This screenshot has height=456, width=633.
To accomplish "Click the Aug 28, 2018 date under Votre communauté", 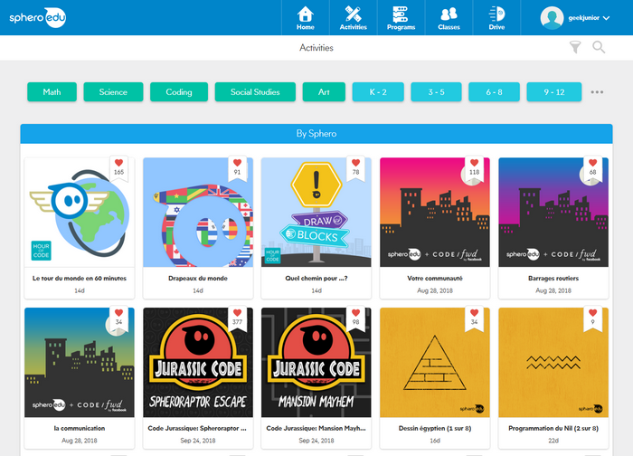I will (x=435, y=290).
